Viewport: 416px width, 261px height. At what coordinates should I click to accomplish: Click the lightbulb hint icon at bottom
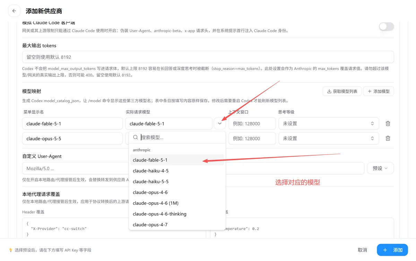11,250
